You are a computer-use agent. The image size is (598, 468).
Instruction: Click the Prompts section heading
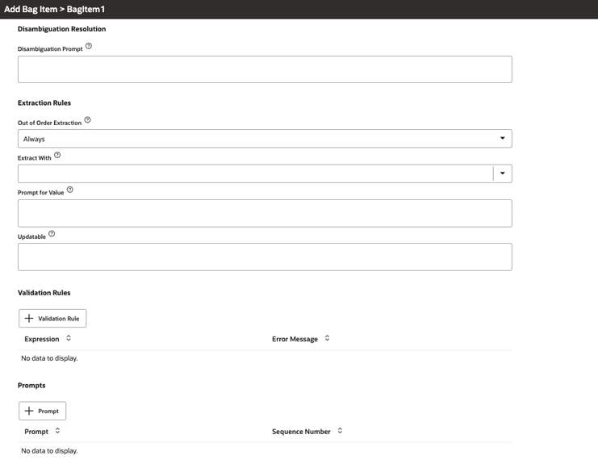pos(31,386)
